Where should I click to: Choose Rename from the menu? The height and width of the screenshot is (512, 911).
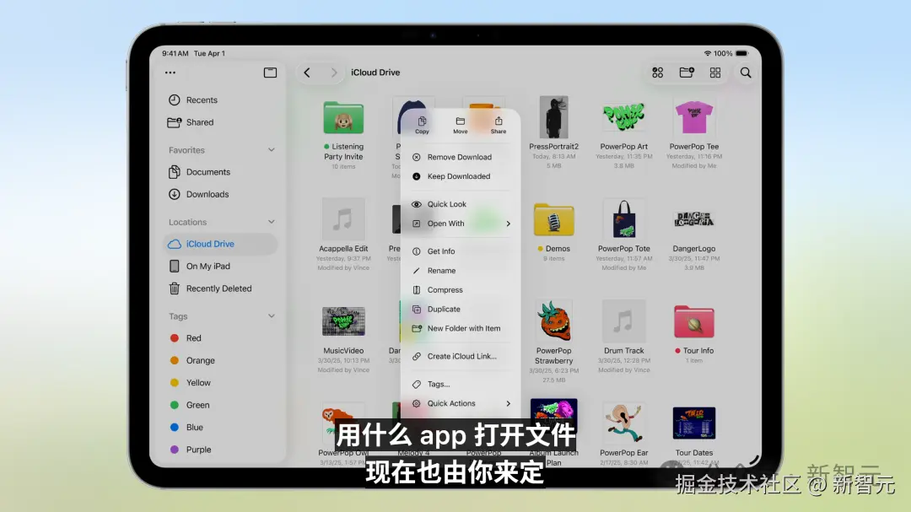[x=461, y=271]
